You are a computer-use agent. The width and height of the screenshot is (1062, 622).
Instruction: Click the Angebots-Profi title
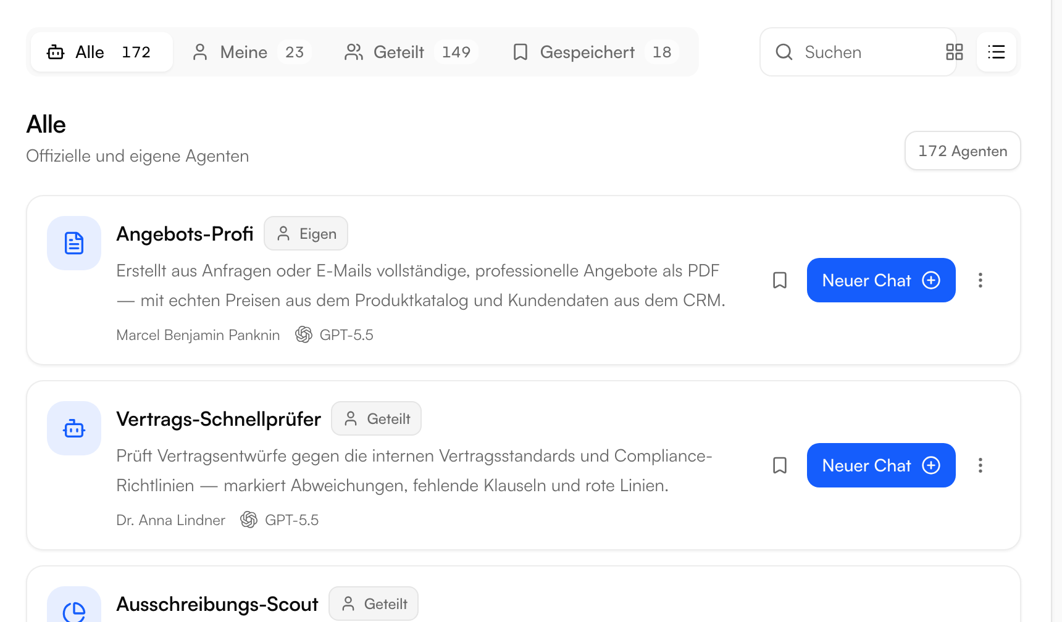185,234
